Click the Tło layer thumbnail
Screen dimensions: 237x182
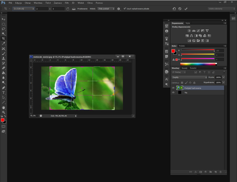[180, 92]
